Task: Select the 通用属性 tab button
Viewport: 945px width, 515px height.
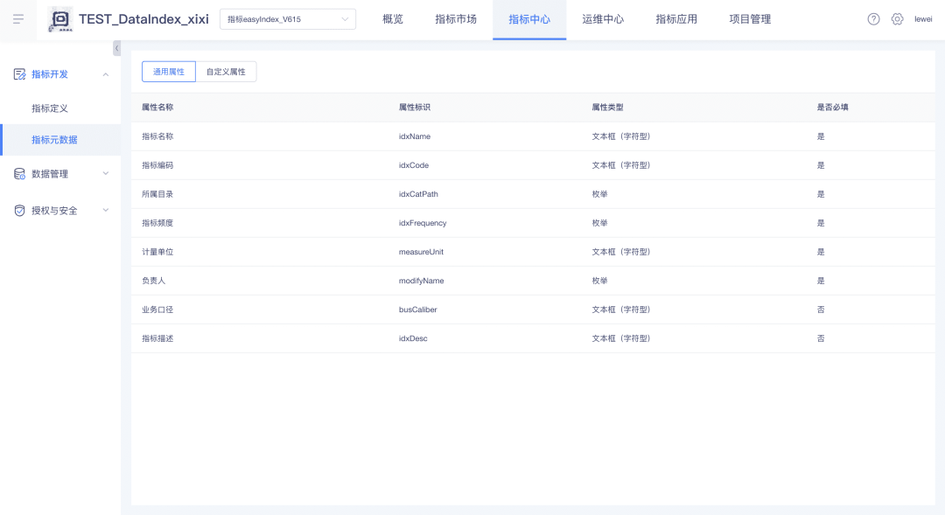Action: [169, 72]
